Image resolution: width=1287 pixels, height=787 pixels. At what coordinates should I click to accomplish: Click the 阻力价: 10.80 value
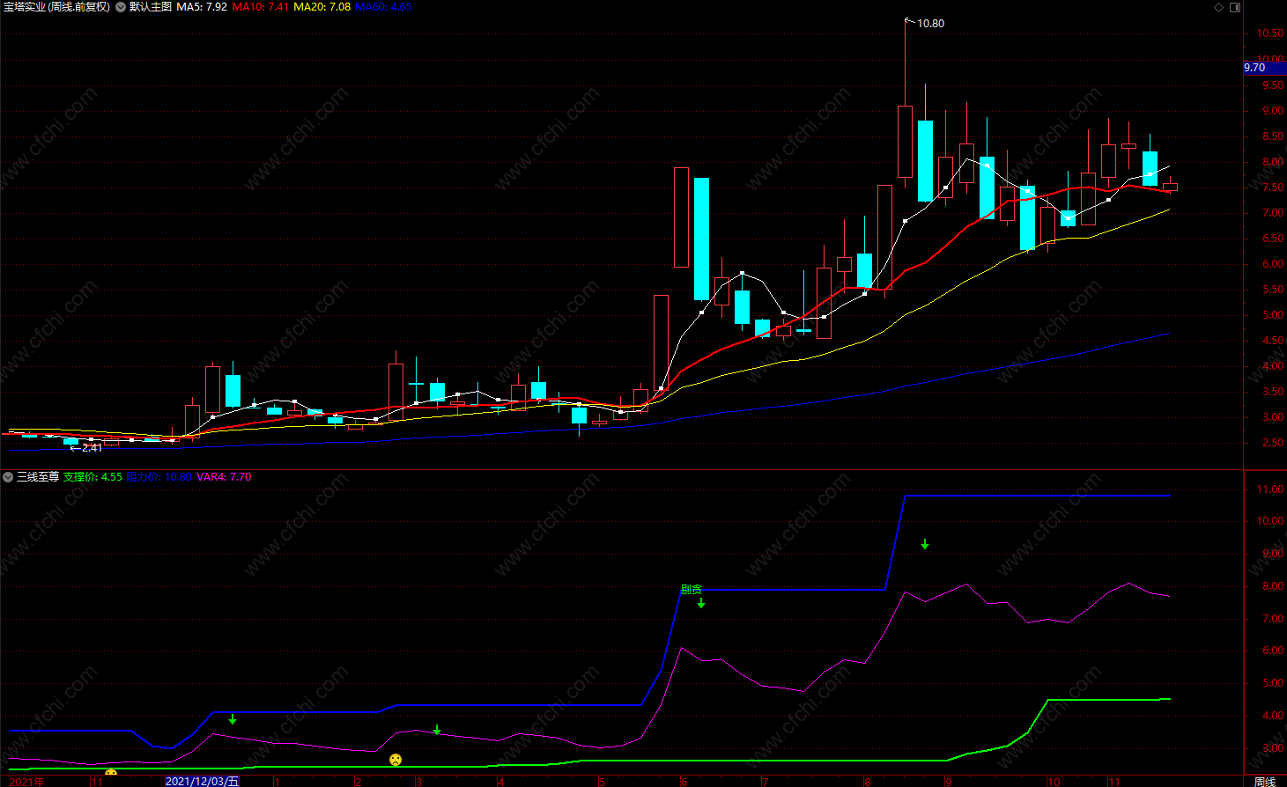(x=159, y=477)
